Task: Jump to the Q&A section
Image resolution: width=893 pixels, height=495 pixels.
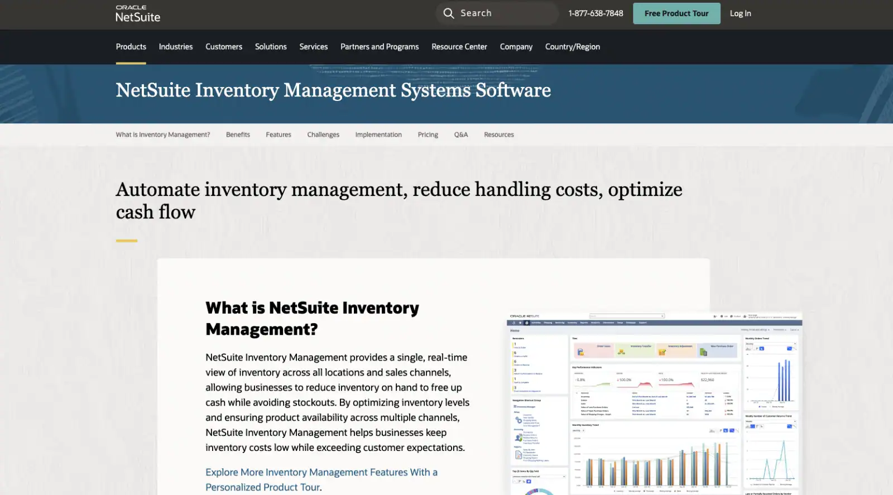Action: [461, 134]
